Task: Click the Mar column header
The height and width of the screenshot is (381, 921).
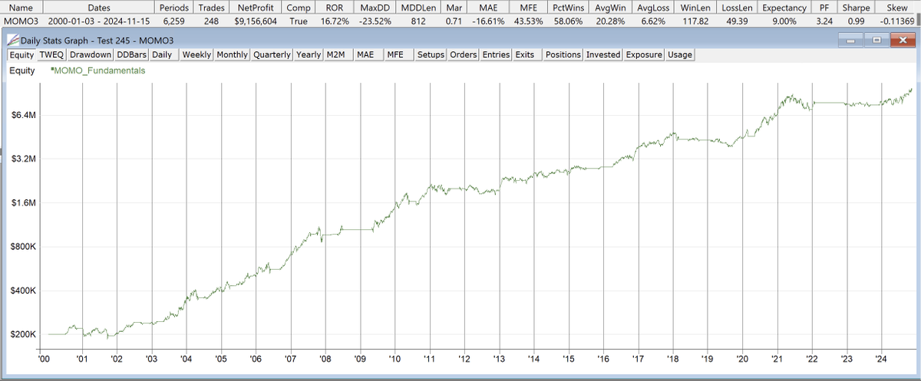Action: point(453,7)
